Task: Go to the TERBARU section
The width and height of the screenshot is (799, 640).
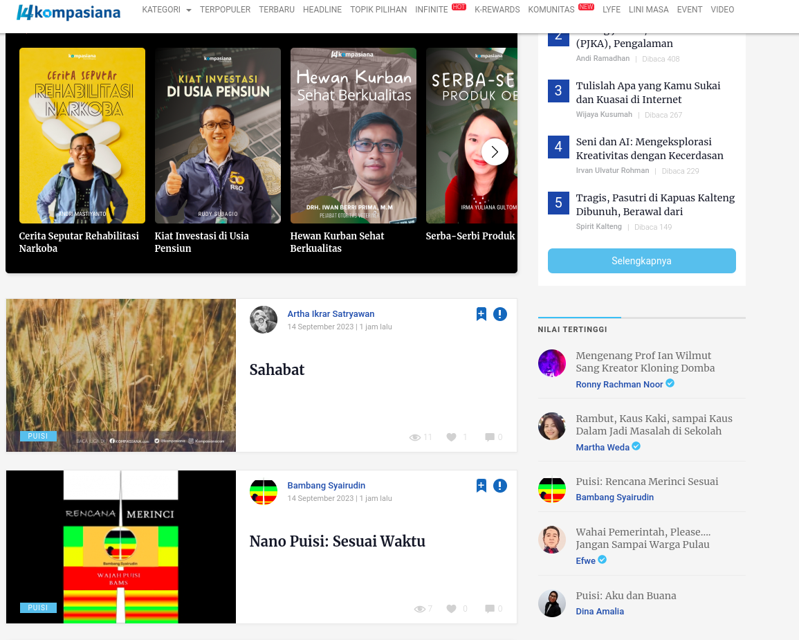Action: click(277, 10)
